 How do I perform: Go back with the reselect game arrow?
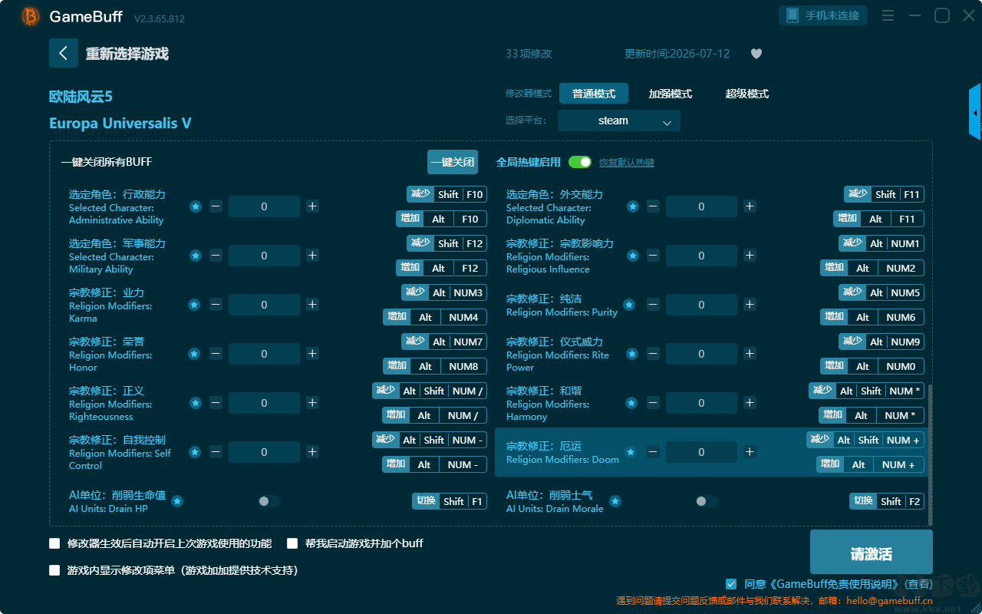(64, 53)
